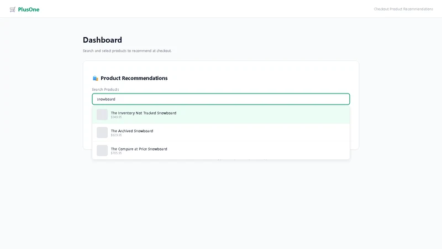
Task: Click the Product Recommendations heading text
Action: click(x=134, y=78)
